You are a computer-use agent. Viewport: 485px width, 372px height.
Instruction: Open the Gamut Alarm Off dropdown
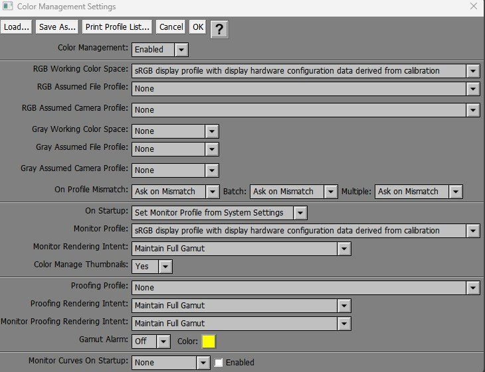click(164, 341)
